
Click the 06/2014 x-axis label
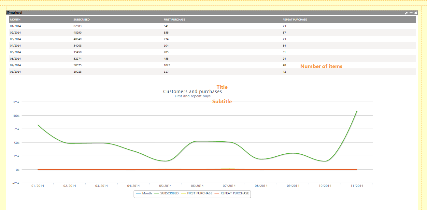click(197, 186)
